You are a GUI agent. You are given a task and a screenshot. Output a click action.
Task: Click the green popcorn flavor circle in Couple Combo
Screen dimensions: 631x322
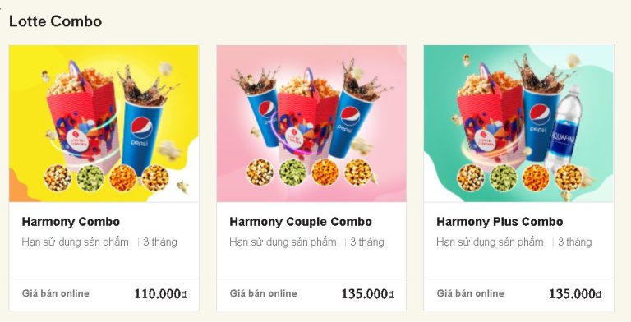tap(292, 172)
